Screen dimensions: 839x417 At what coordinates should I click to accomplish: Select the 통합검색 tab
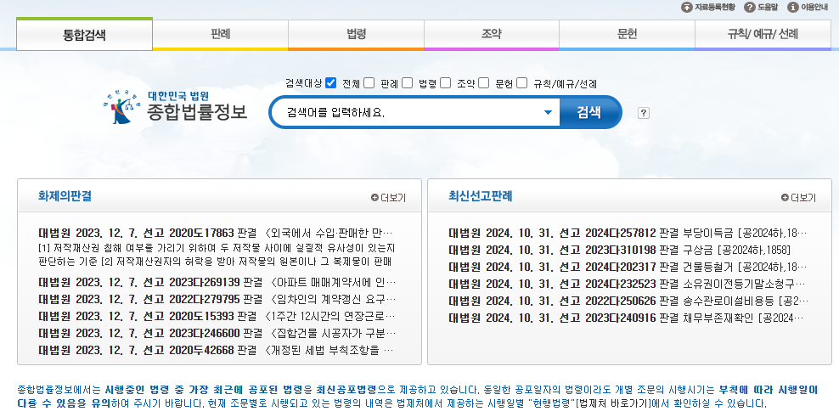[85, 35]
